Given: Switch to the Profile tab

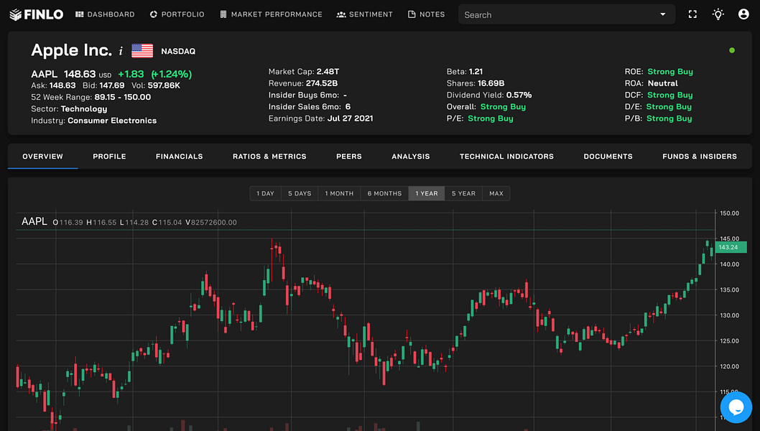Looking at the screenshot, I should [109, 157].
